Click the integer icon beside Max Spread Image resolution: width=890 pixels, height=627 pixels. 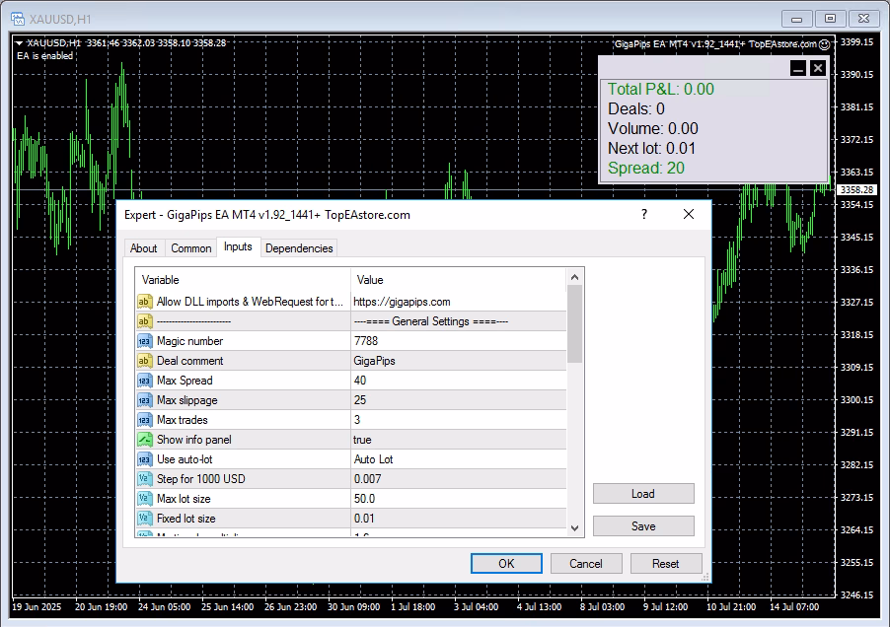(144, 381)
